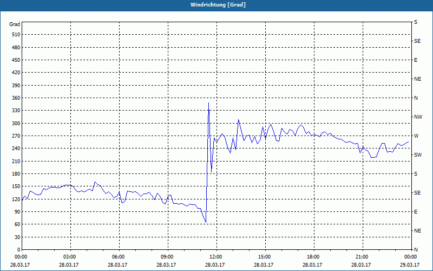The image size is (433, 271).
Task: Click the y-axis value 60
Action: (x=17, y=224)
